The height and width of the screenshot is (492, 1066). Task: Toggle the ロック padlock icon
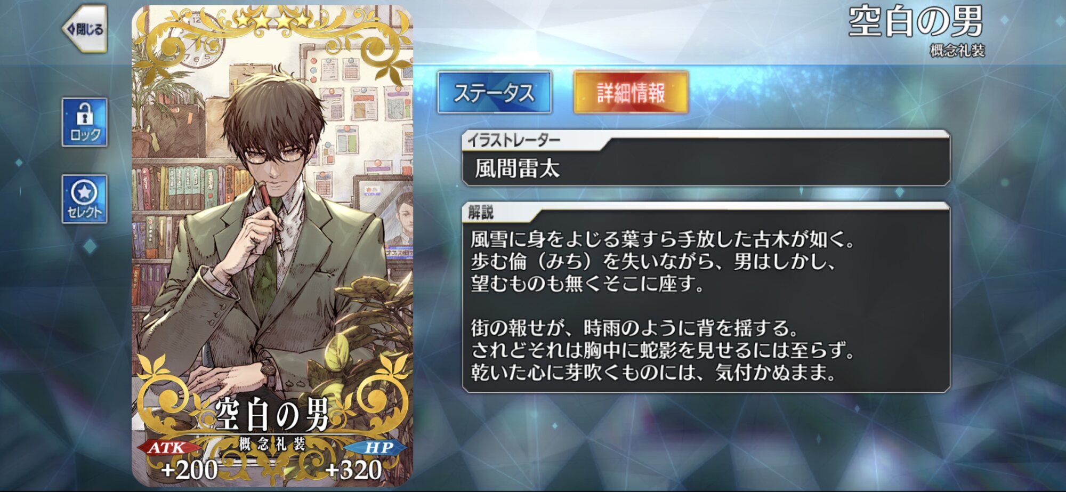[x=85, y=122]
